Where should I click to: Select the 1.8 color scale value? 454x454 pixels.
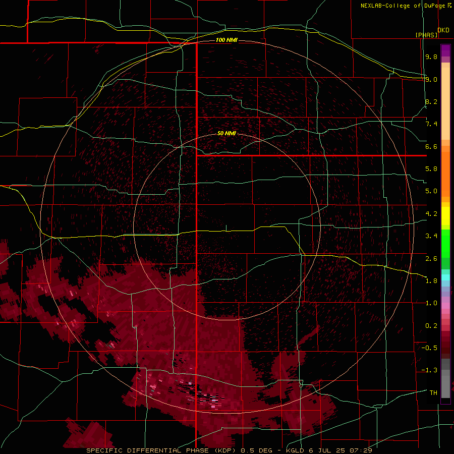[x=431, y=281]
